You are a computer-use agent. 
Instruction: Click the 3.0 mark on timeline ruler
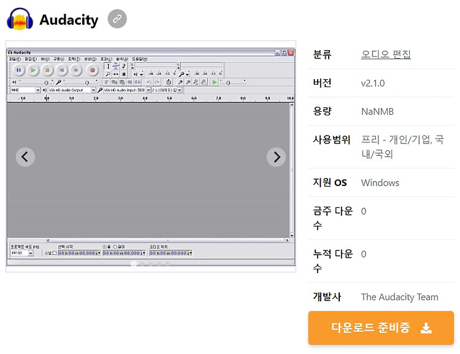click(x=120, y=98)
